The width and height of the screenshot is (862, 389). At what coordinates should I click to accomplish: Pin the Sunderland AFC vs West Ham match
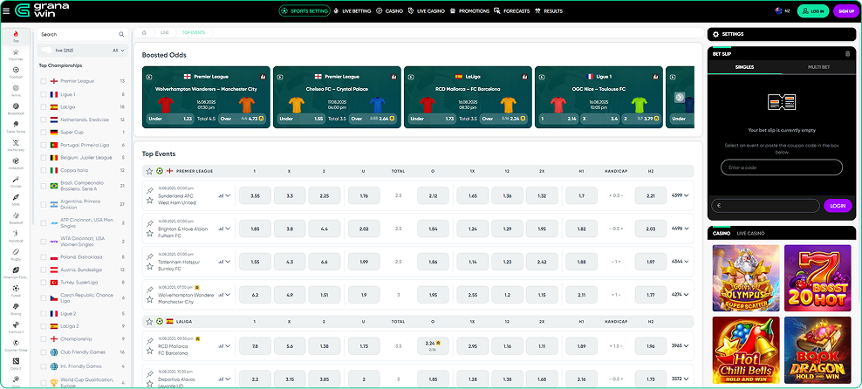pyautogui.click(x=149, y=190)
